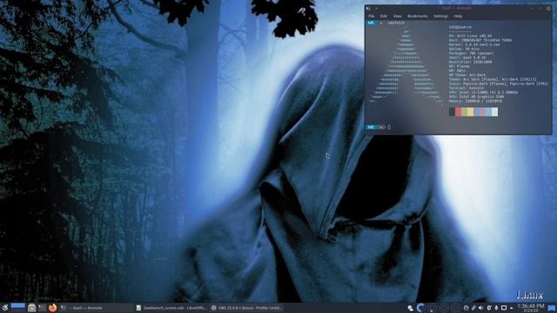557x313 pixels.
Task: Close the Konsole window
Action: pos(548,8)
